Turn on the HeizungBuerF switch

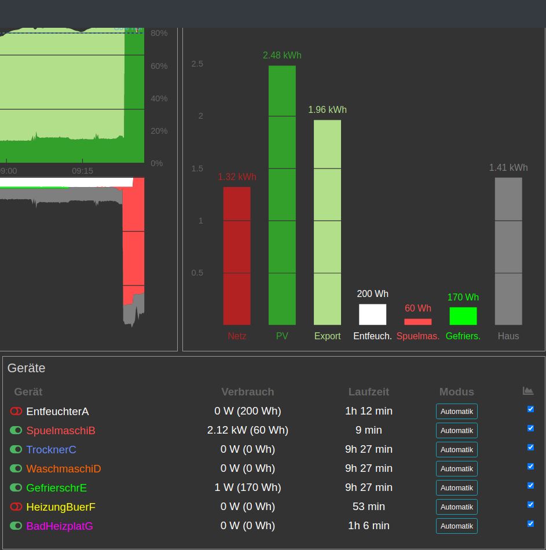coord(16,507)
